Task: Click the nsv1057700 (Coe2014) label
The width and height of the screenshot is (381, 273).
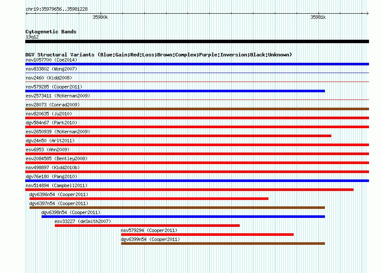Action: click(51, 60)
